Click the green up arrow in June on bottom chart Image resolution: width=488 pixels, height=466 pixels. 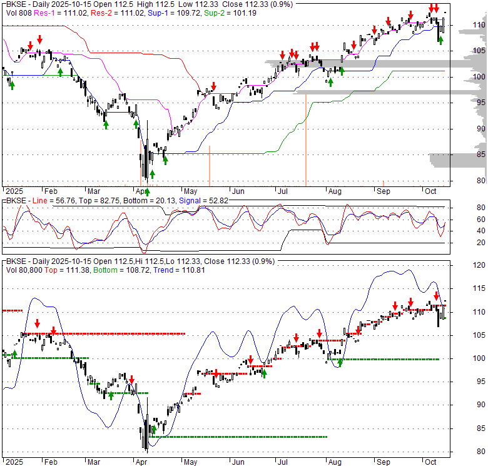click(264, 373)
